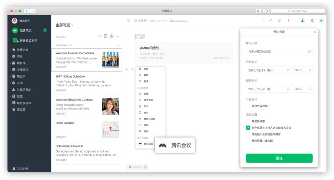The width and height of the screenshot is (334, 180).
Task: Enable the 开启会议密码 checkbox
Action: click(248, 106)
